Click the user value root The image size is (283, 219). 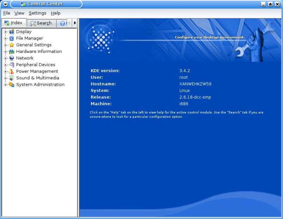pyautogui.click(x=184, y=77)
